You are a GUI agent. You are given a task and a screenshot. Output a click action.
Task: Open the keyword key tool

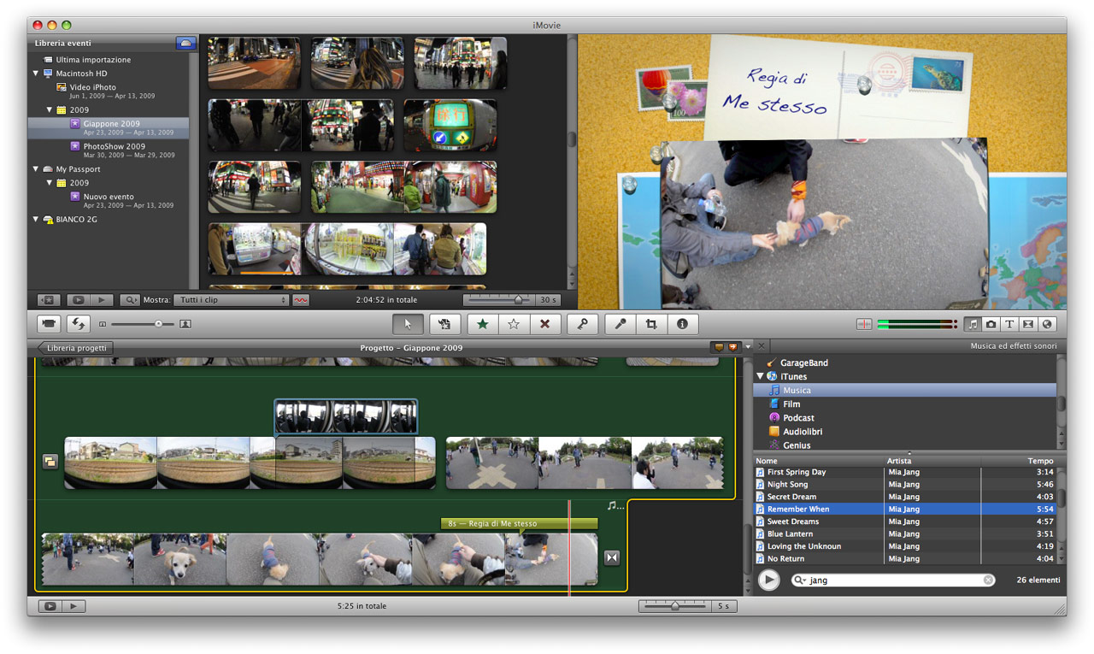(x=582, y=324)
